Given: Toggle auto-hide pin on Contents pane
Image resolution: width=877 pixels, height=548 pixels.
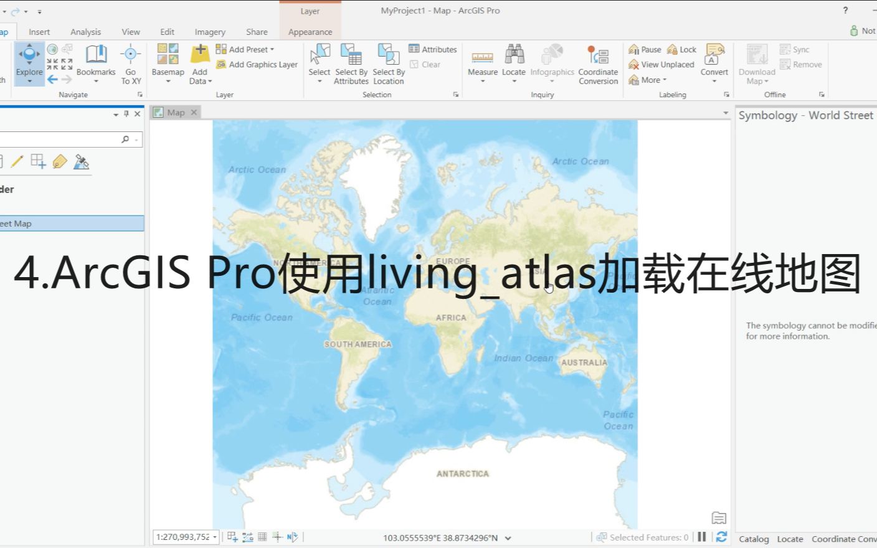Looking at the screenshot, I should (x=126, y=114).
